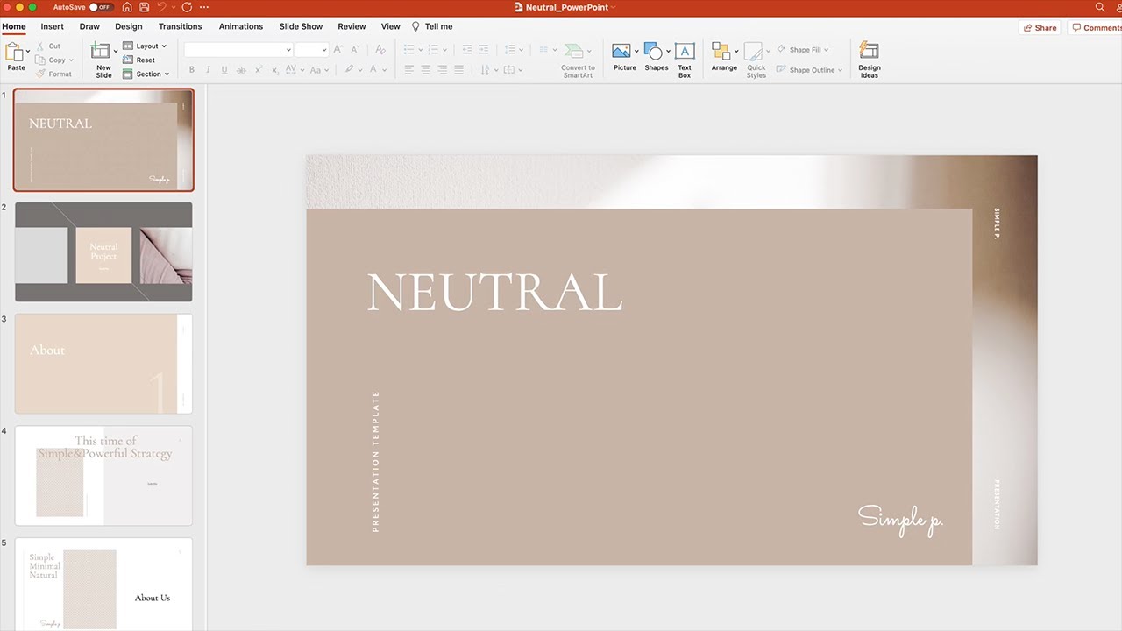This screenshot has width=1122, height=631.
Task: Click the Increase Font Size icon
Action: click(338, 50)
